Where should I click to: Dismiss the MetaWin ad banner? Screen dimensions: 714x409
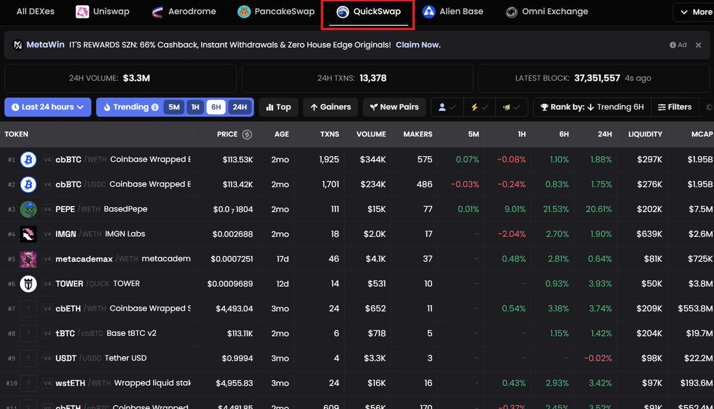[698, 44]
